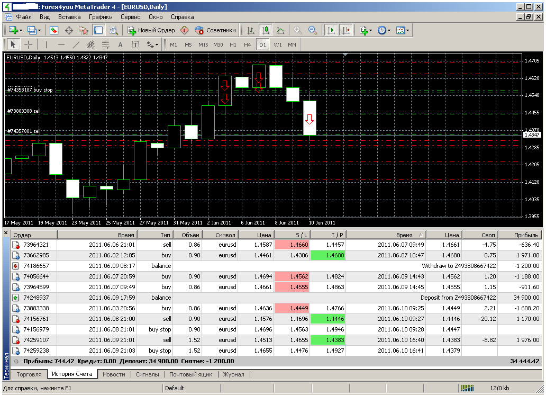Select the trendline drawing tool
Image resolution: width=546 pixels, height=395 pixels.
tap(76, 44)
